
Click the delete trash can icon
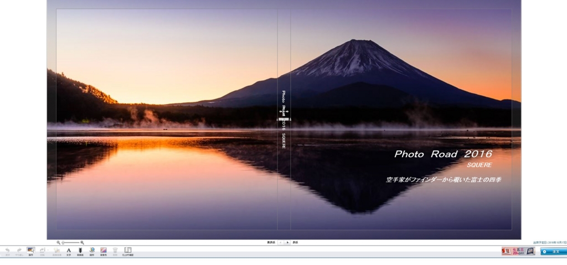pyautogui.click(x=115, y=250)
